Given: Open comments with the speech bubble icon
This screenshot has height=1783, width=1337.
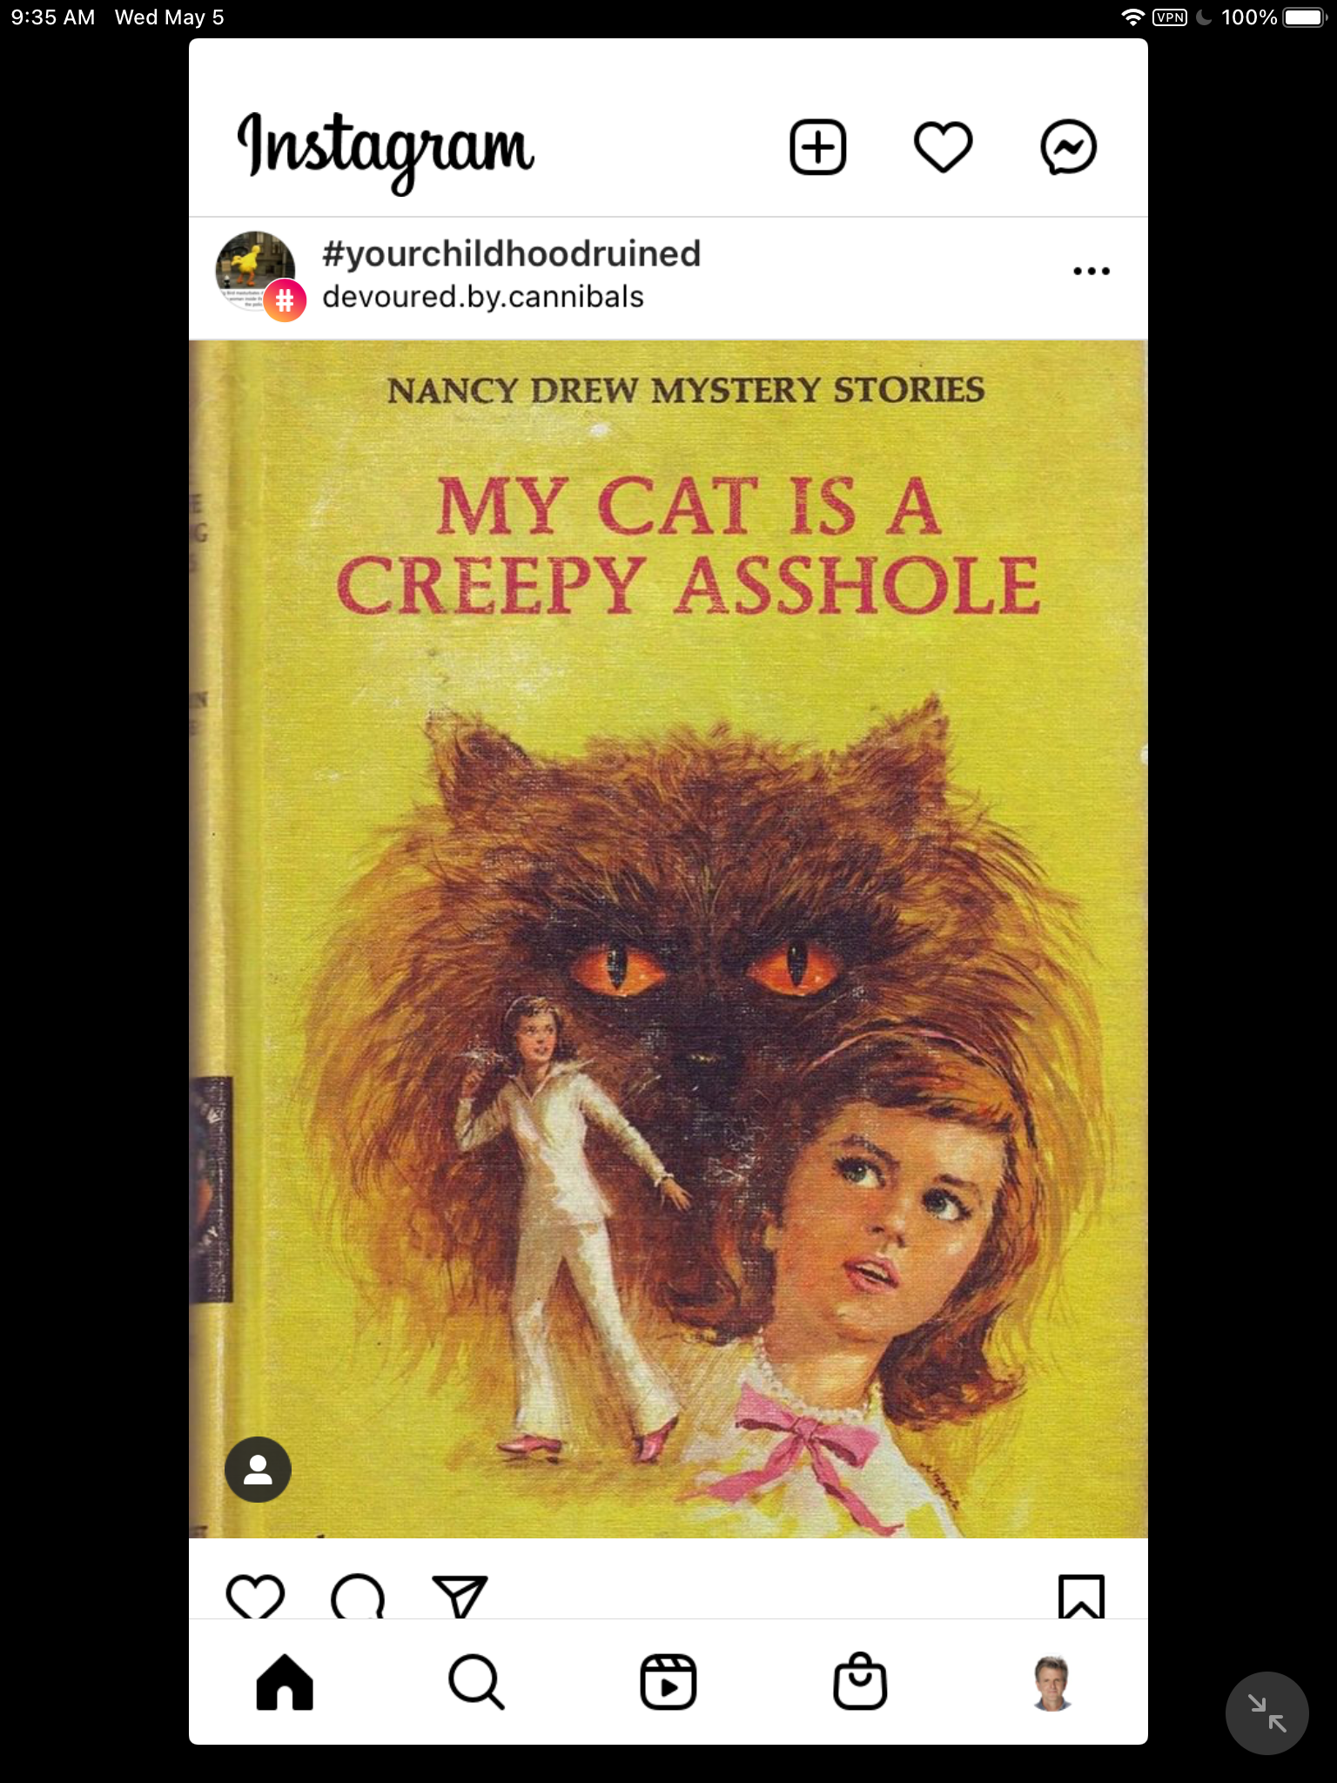Looking at the screenshot, I should [358, 1597].
